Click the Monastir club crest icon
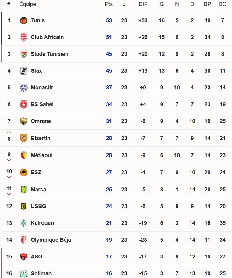Viewport: 232px width, 278px height. click(x=23, y=88)
